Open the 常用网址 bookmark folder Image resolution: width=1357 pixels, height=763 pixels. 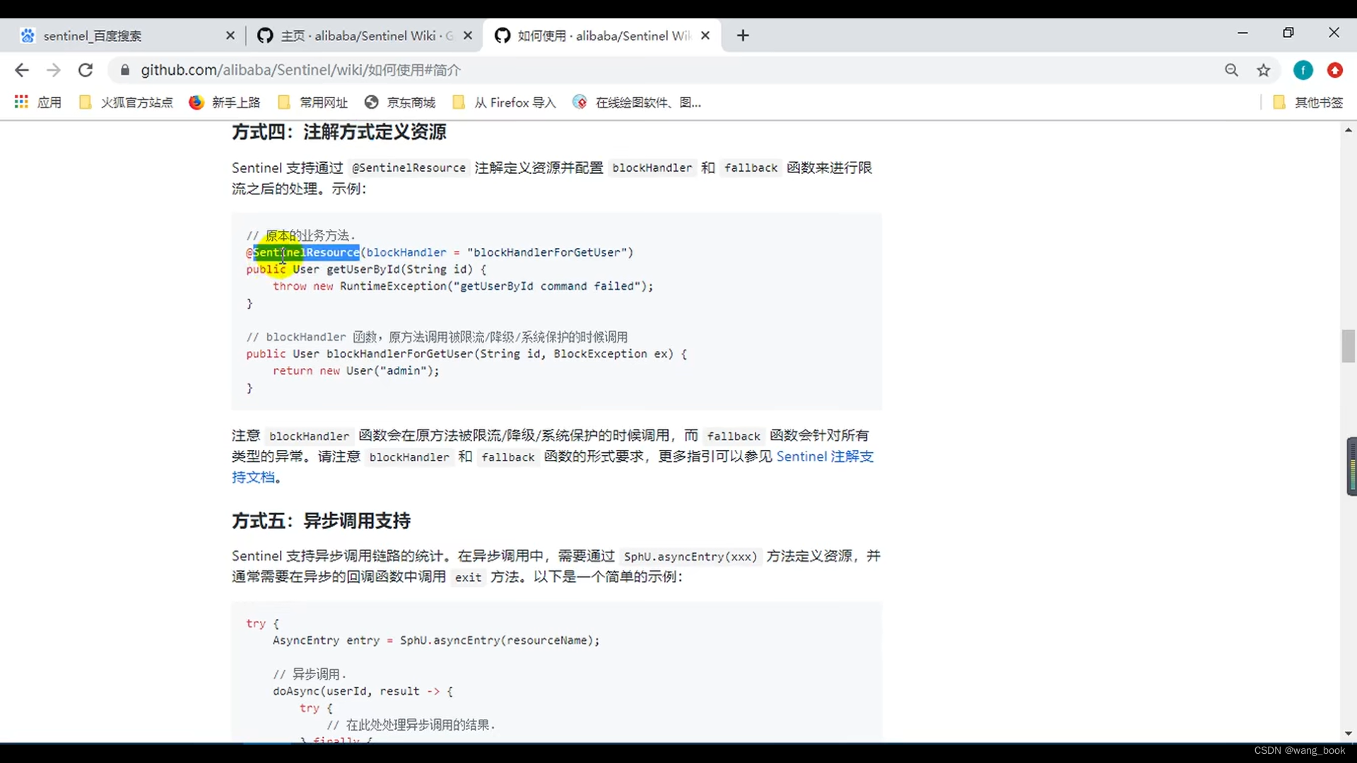pos(313,102)
